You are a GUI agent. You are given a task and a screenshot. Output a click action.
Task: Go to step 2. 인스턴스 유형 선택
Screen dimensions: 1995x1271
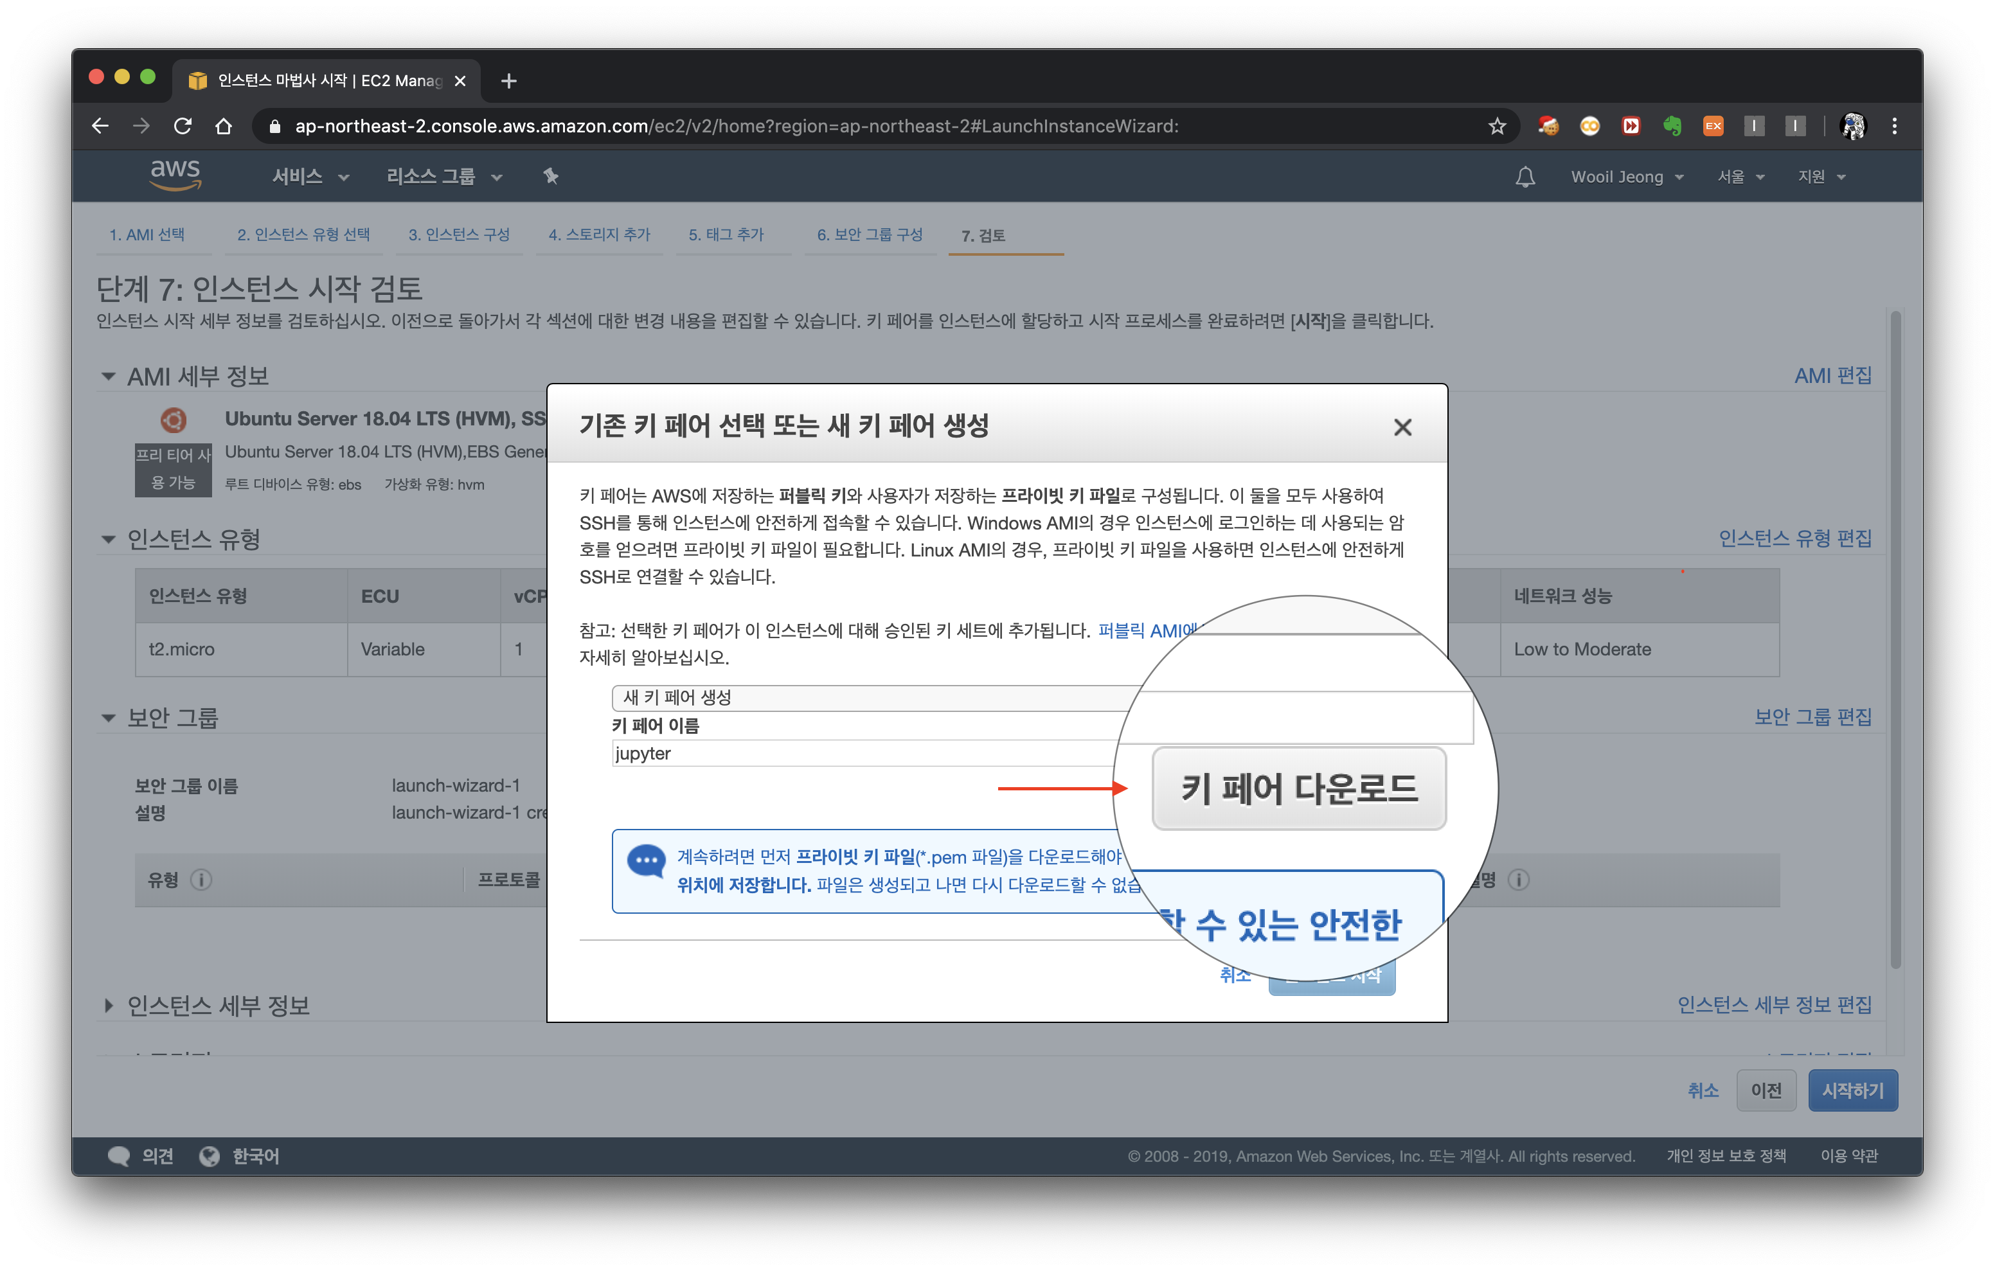303,235
